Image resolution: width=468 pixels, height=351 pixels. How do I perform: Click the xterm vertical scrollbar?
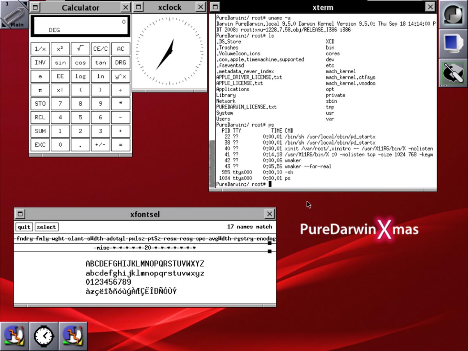pyautogui.click(x=212, y=100)
